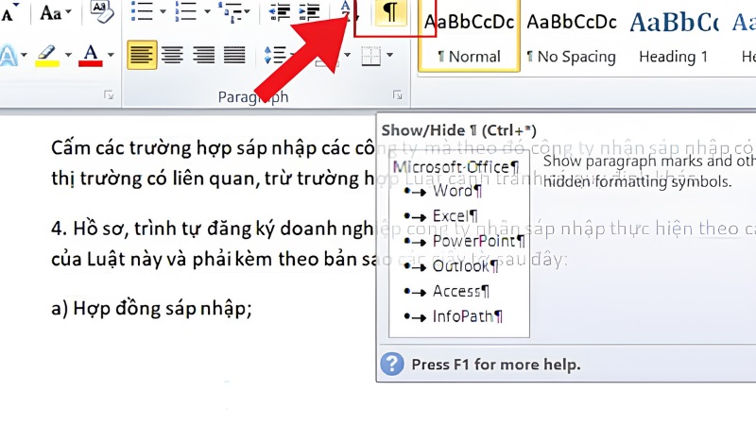Toggle Justify alignment
Viewport: 756px width, 425px height.
tap(234, 55)
